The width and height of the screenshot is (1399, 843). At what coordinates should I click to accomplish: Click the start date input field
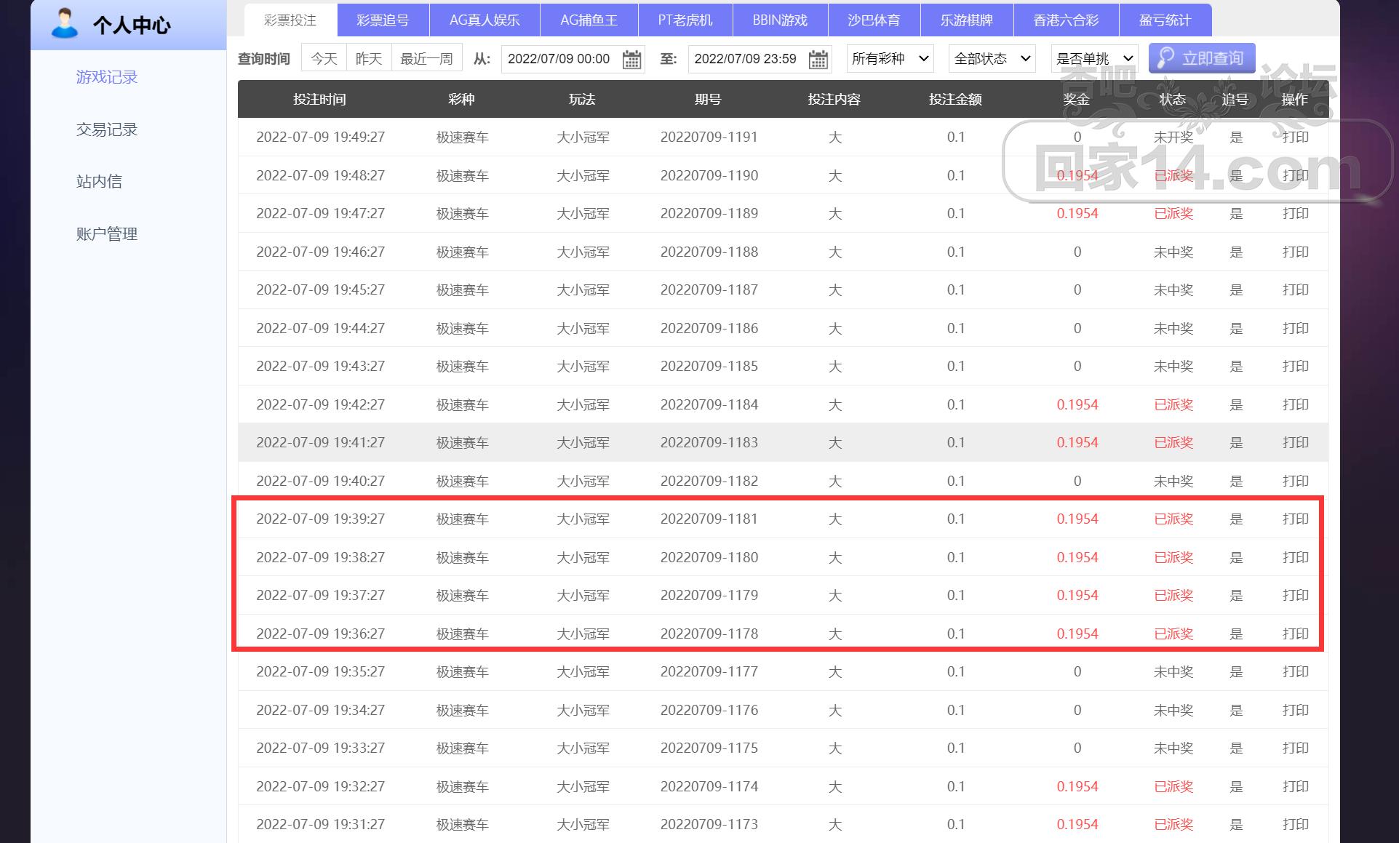click(559, 59)
